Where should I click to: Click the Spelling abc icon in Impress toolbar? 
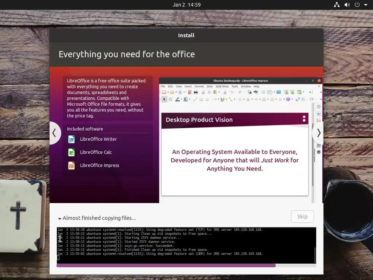click(x=256, y=92)
